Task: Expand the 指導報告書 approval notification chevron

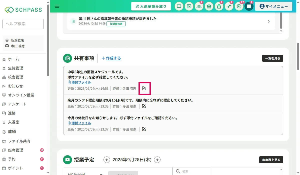Action: pyautogui.click(x=269, y=21)
